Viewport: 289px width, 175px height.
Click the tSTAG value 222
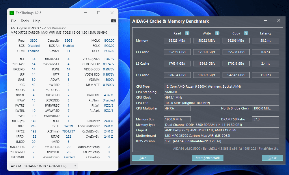(x=68, y=136)
